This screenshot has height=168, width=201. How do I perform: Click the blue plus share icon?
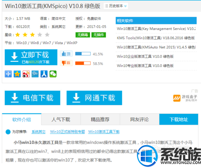click(x=8, y=74)
